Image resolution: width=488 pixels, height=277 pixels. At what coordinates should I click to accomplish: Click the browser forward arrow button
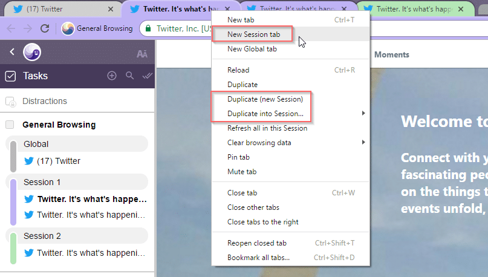coord(28,28)
